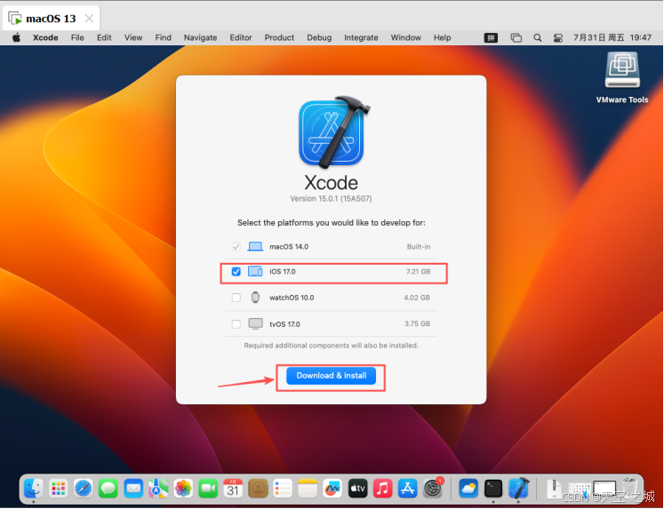
Task: Select the macOS 13 VM tab
Action: click(x=51, y=19)
